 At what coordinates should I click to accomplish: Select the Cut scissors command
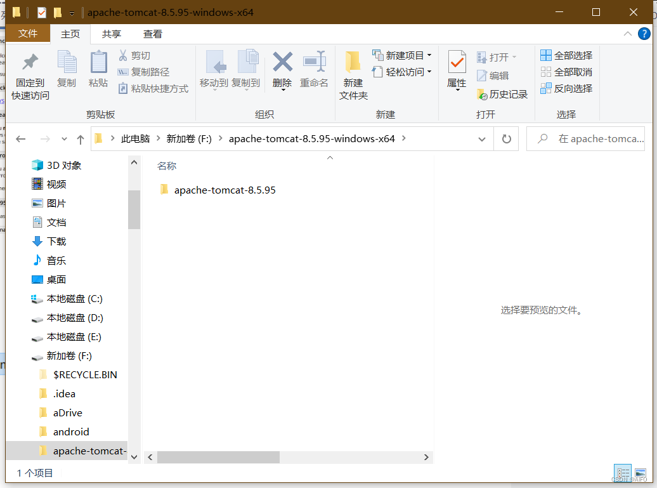click(x=134, y=55)
